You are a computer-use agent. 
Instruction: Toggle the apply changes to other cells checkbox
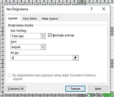click(x=10, y=75)
